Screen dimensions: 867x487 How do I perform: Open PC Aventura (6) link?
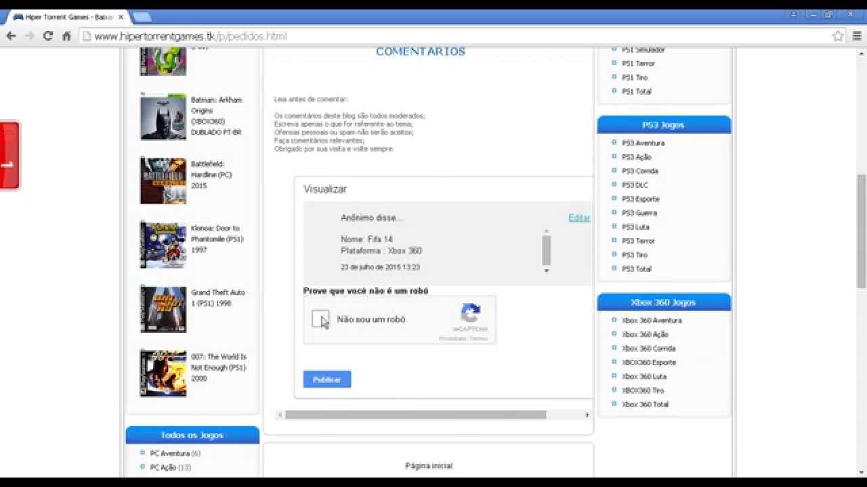175,453
